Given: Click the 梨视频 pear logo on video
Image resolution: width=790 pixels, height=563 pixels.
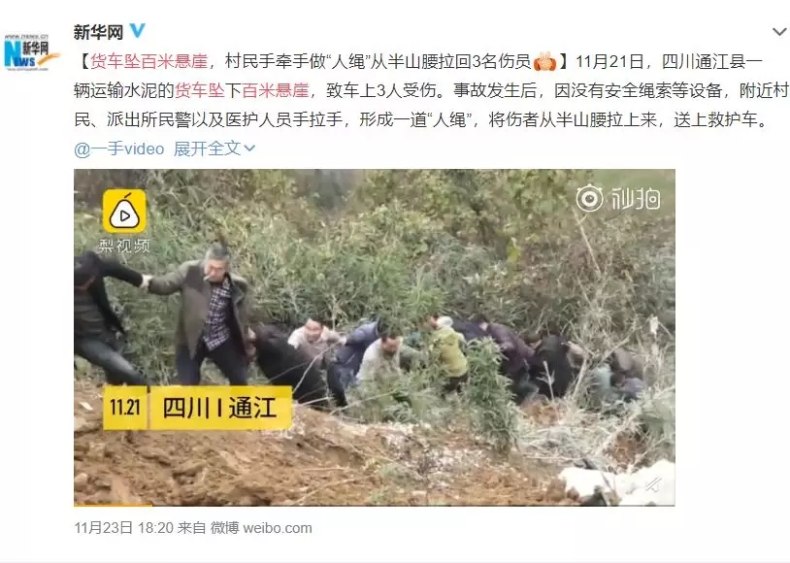Looking at the screenshot, I should pos(124,212).
